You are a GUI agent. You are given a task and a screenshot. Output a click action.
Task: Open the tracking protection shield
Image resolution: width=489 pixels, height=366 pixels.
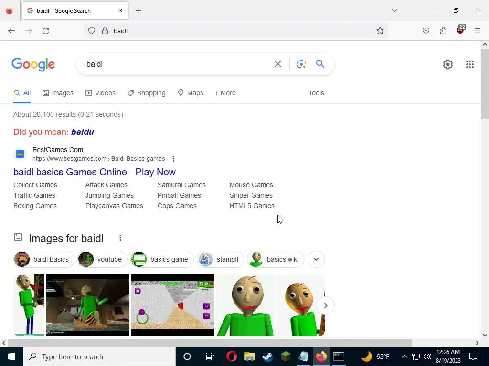pyautogui.click(x=91, y=31)
